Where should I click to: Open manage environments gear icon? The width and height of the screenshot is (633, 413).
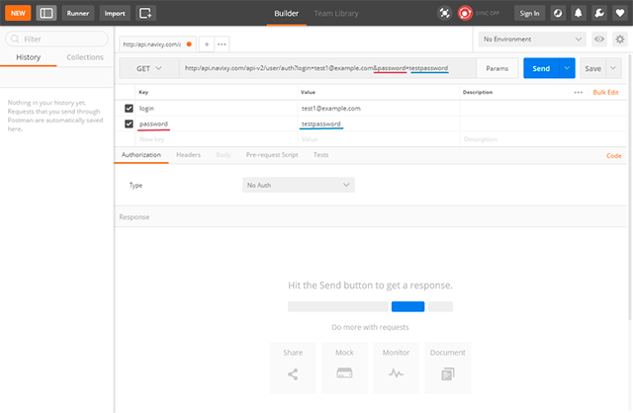(620, 40)
